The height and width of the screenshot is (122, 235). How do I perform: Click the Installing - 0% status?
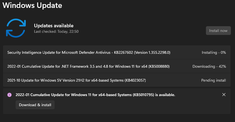214,52
